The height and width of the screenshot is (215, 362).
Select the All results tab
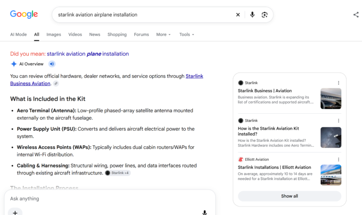click(37, 34)
